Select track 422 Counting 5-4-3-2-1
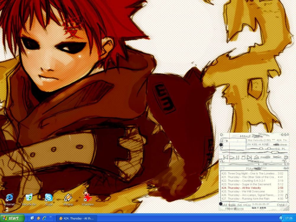The image size is (296, 222). click(x=252, y=181)
